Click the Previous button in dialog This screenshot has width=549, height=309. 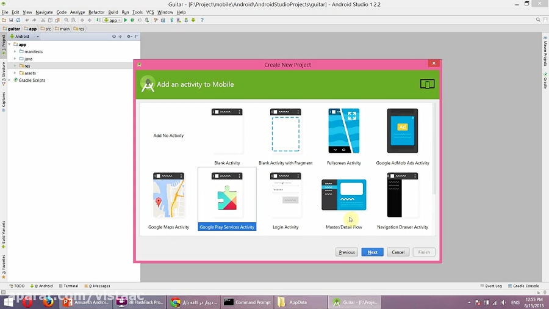[346, 252]
